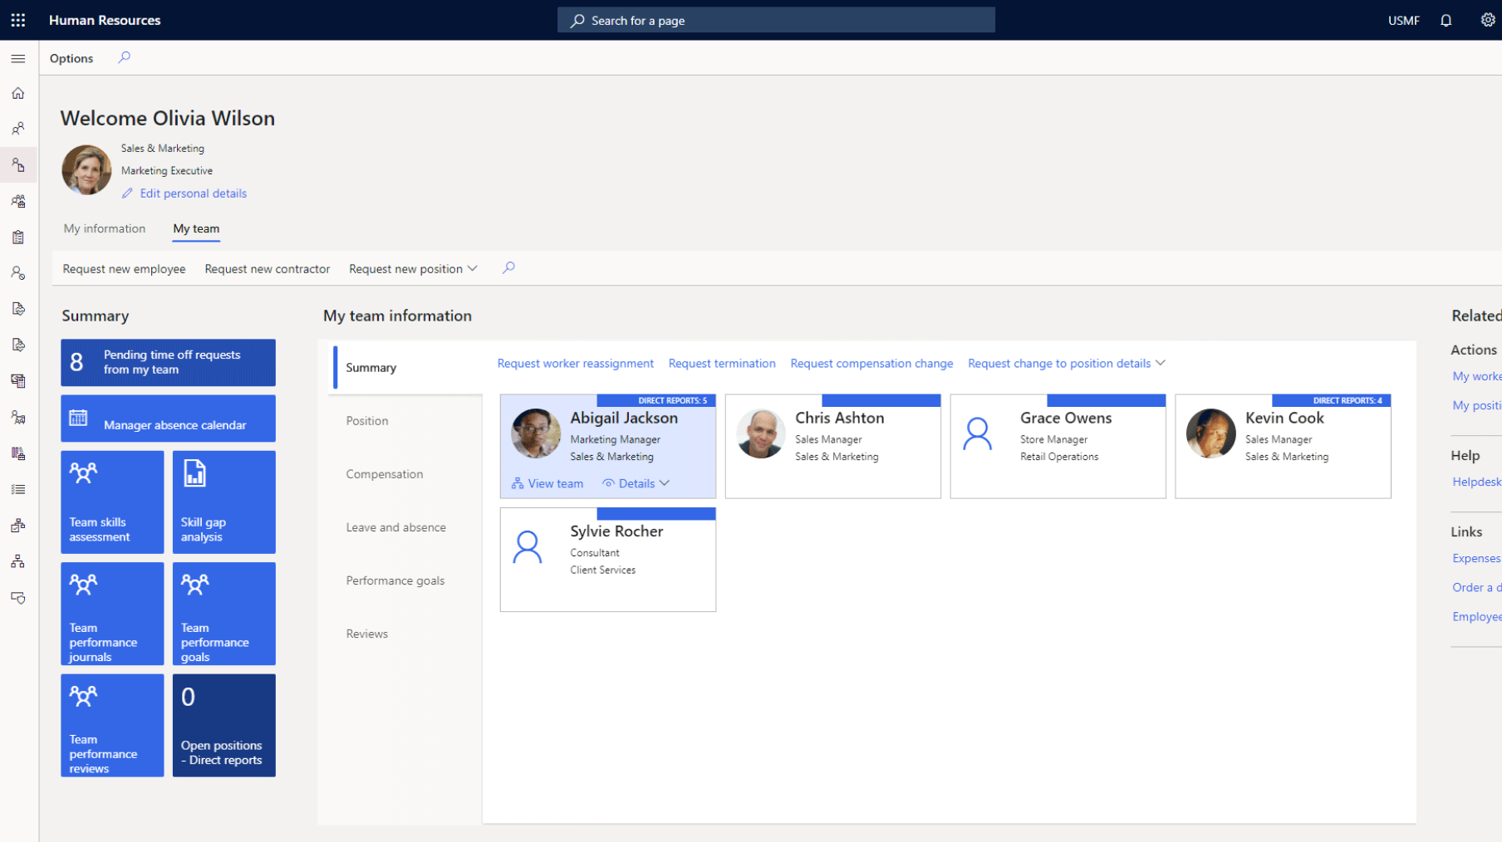Click the Request new employee action
1502x842 pixels.
[x=124, y=268]
